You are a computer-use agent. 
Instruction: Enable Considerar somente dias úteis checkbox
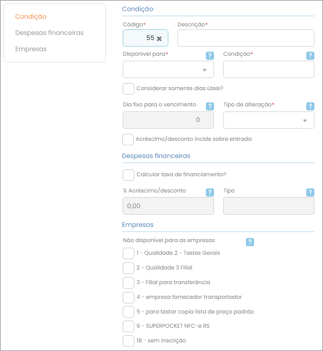point(128,89)
